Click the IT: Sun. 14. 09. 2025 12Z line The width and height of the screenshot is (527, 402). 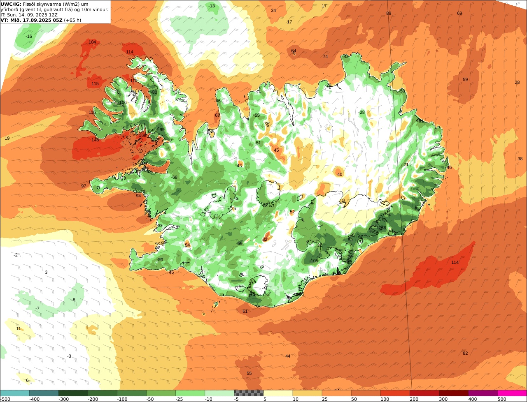click(29, 15)
